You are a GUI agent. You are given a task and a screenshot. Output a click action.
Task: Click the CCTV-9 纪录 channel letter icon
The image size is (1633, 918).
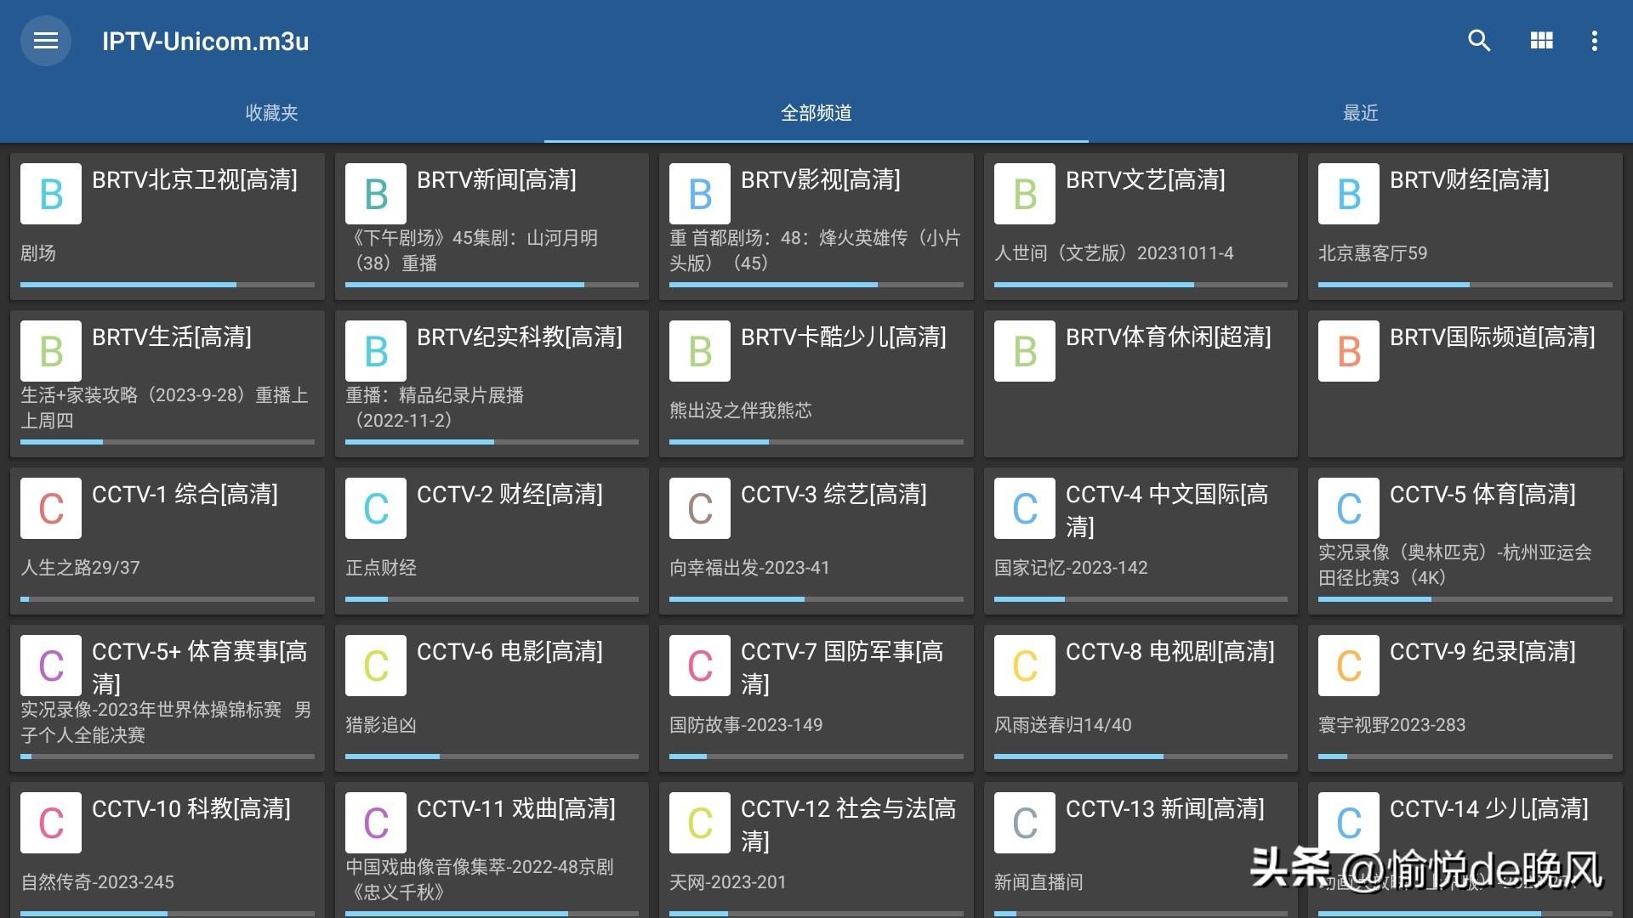[1349, 666]
